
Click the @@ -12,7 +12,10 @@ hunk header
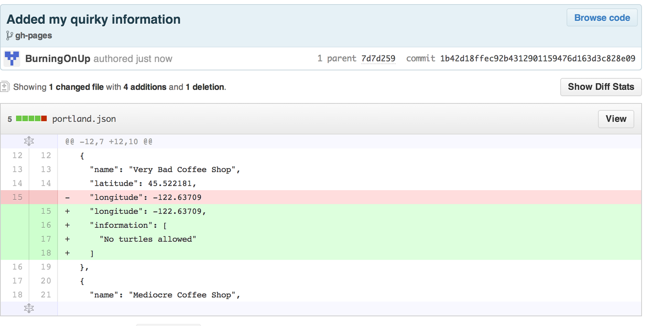109,142
